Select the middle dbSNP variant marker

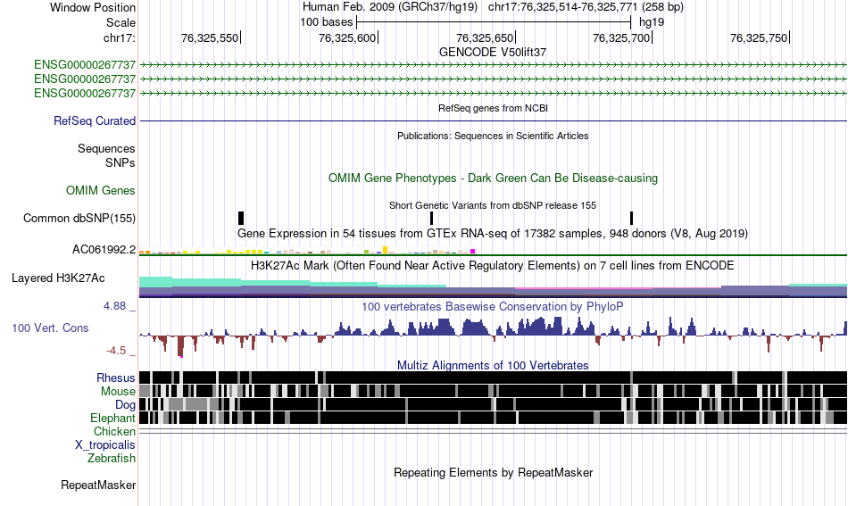click(431, 218)
